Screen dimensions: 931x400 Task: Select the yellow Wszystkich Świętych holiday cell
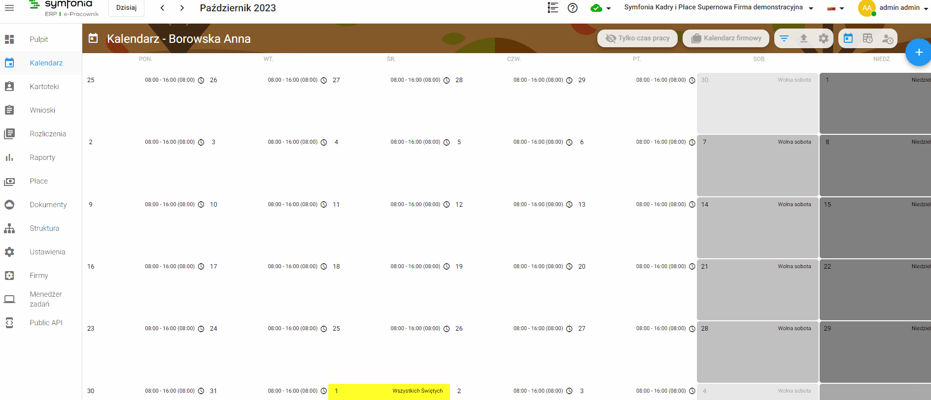[389, 392]
